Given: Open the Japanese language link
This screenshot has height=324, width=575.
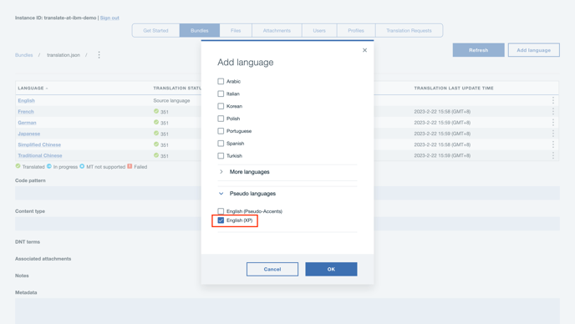Looking at the screenshot, I should pyautogui.click(x=29, y=134).
